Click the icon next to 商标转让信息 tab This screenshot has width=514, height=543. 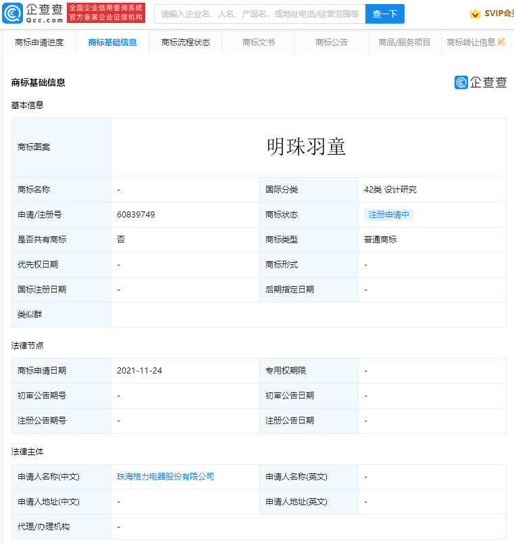click(502, 42)
